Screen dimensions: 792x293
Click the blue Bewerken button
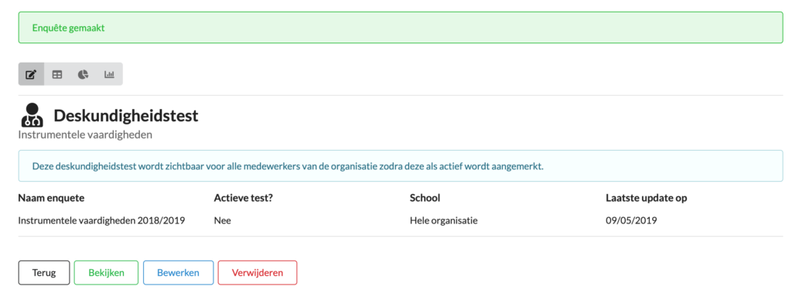point(179,273)
